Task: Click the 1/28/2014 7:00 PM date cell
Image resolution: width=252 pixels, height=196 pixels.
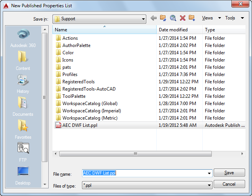Action: pos(177,104)
